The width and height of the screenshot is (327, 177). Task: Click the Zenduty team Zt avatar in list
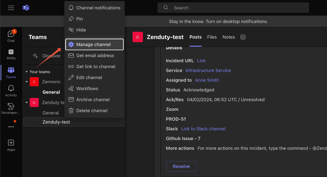[x=34, y=103]
